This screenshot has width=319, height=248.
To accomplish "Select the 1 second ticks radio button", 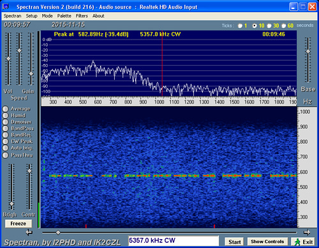I will tap(240, 26).
